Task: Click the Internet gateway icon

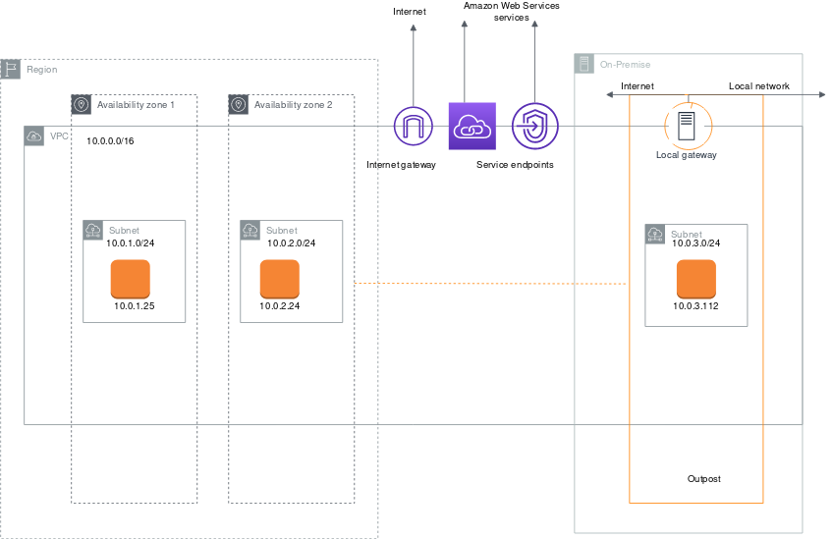Action: [x=413, y=126]
